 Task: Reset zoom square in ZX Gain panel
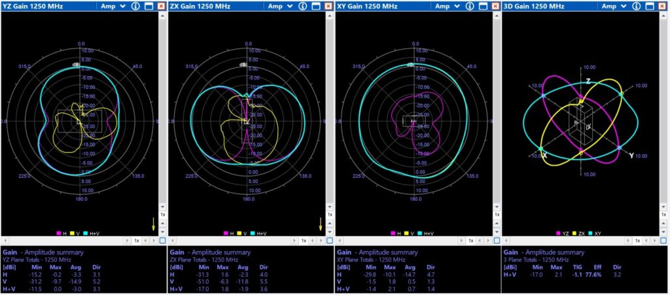[330, 240]
